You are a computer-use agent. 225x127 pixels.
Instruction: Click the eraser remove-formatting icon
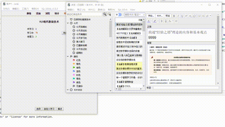[x=194, y=16]
